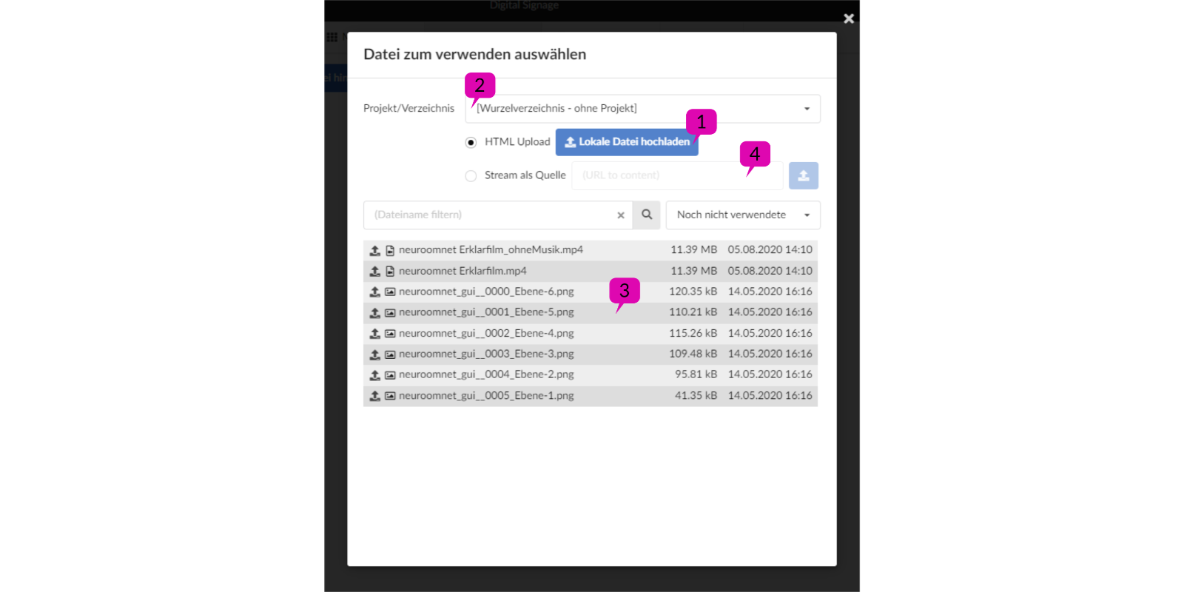Close the dialog with the X button
The width and height of the screenshot is (1184, 592).
coord(849,18)
